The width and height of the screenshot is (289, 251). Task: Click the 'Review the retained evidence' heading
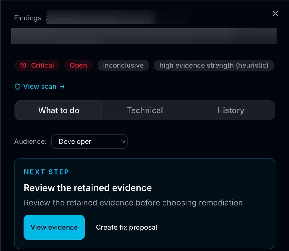[x=88, y=188]
